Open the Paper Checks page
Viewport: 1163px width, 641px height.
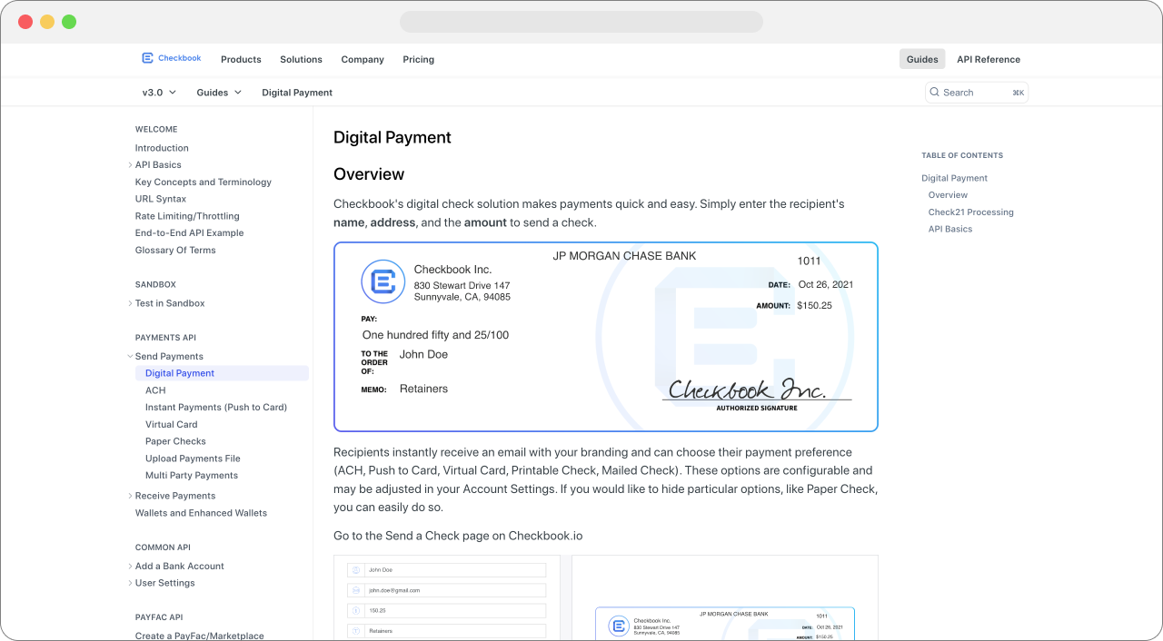tap(175, 441)
